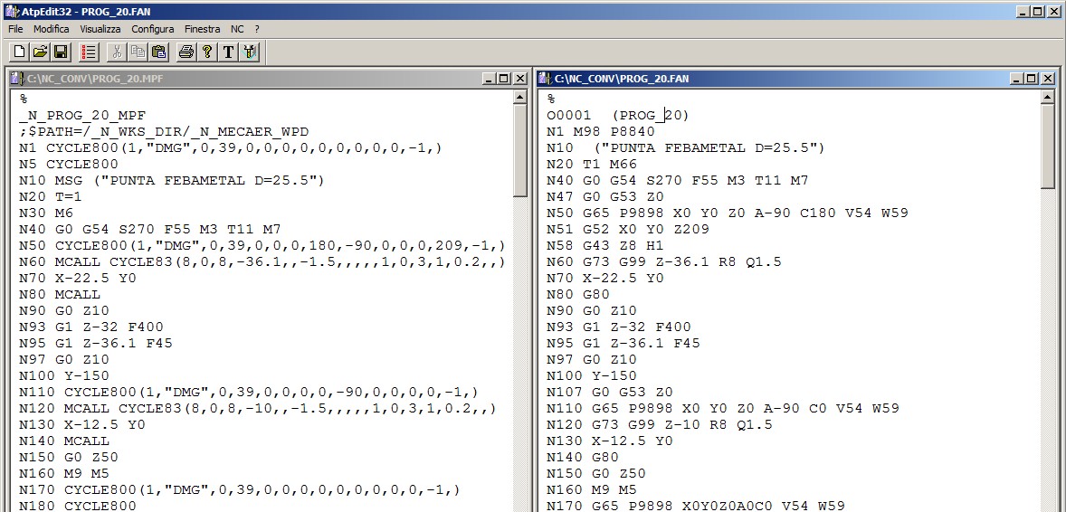Click the red numbered list toolbar icon

89,52
